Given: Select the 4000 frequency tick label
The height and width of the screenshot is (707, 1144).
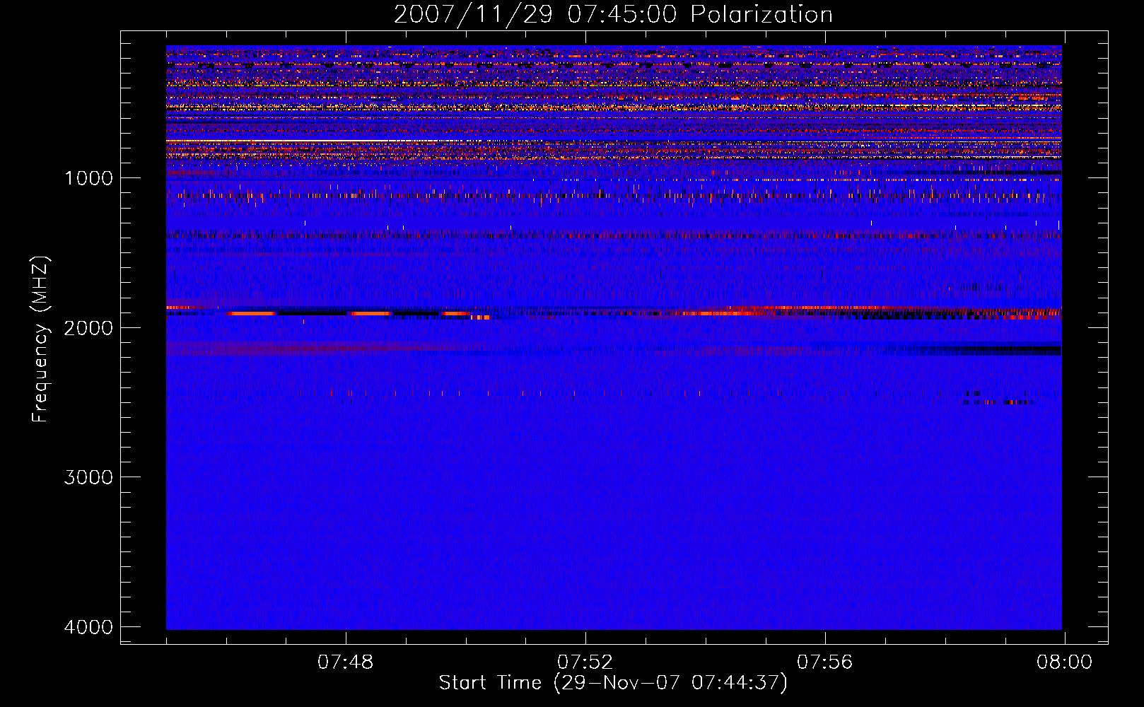Looking at the screenshot, I should tap(88, 627).
